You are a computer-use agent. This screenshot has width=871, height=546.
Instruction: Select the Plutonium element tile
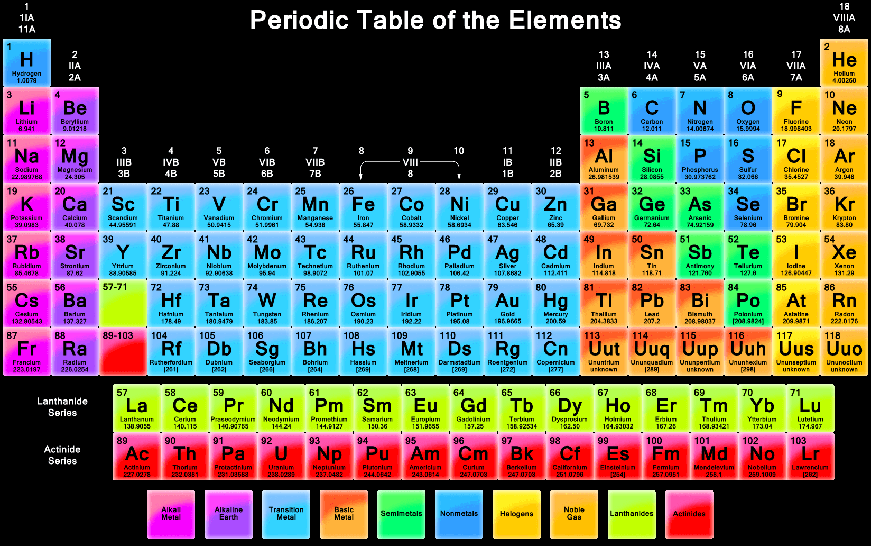coord(377,457)
